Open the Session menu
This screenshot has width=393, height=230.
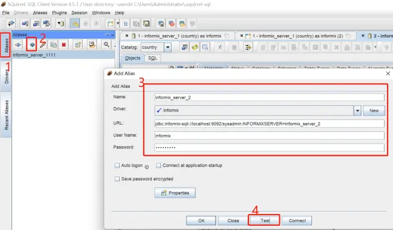tap(79, 12)
